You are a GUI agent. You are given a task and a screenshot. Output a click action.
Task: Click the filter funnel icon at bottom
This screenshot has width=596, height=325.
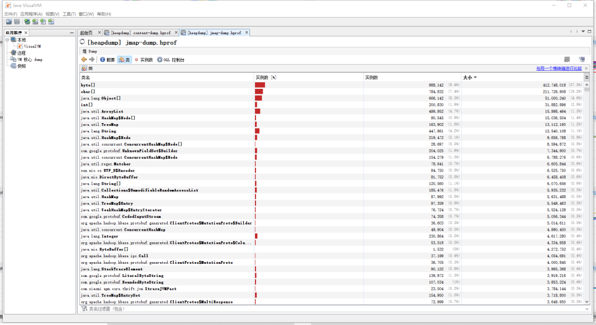(x=84, y=308)
